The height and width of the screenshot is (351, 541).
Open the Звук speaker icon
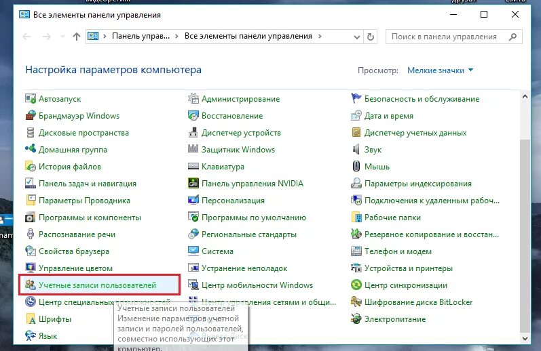[x=356, y=150]
